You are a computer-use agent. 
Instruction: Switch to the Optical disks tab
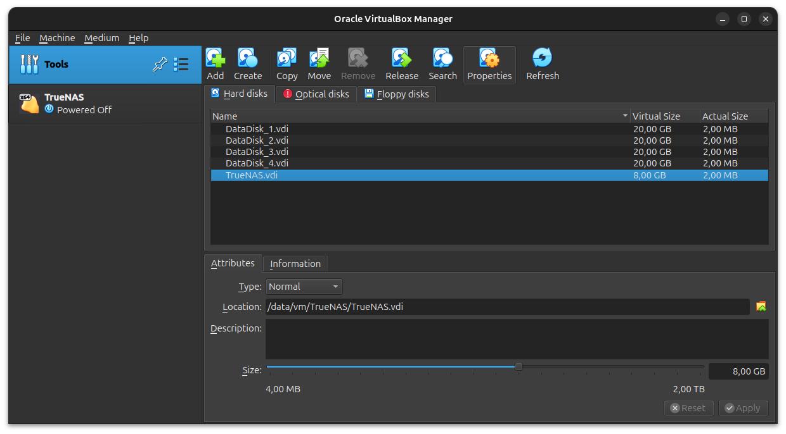point(316,94)
